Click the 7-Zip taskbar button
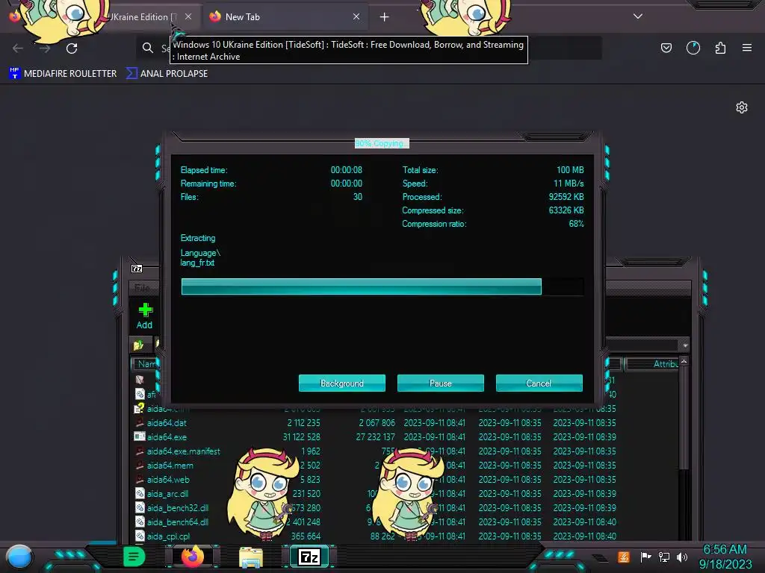The width and height of the screenshot is (765, 573). (309, 557)
